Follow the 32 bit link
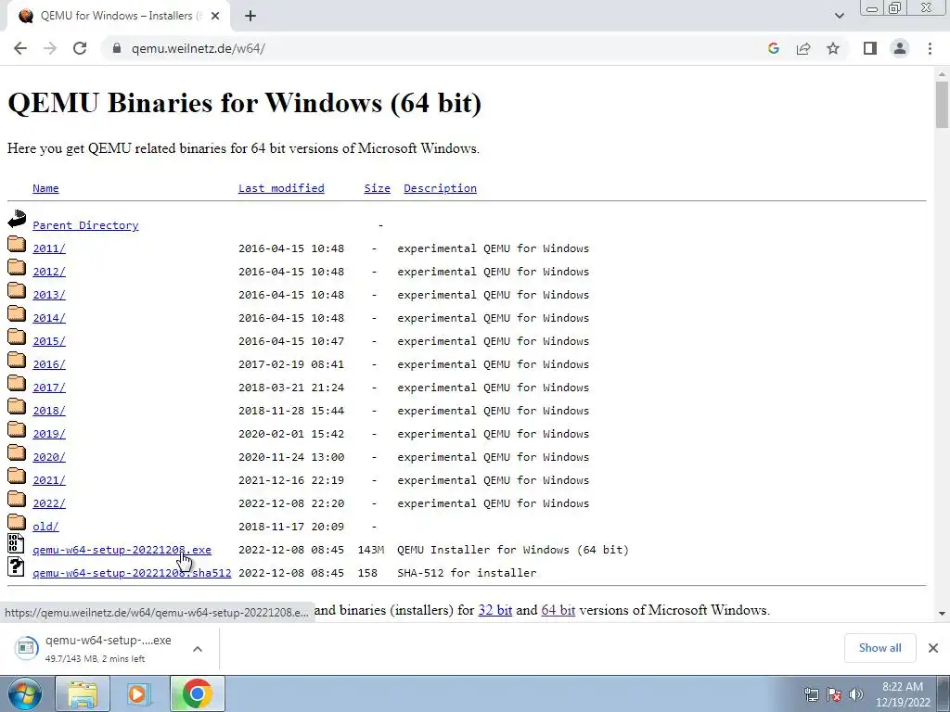 [495, 610]
